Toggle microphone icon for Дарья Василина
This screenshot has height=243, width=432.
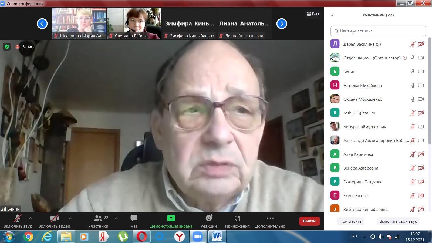click(x=413, y=44)
